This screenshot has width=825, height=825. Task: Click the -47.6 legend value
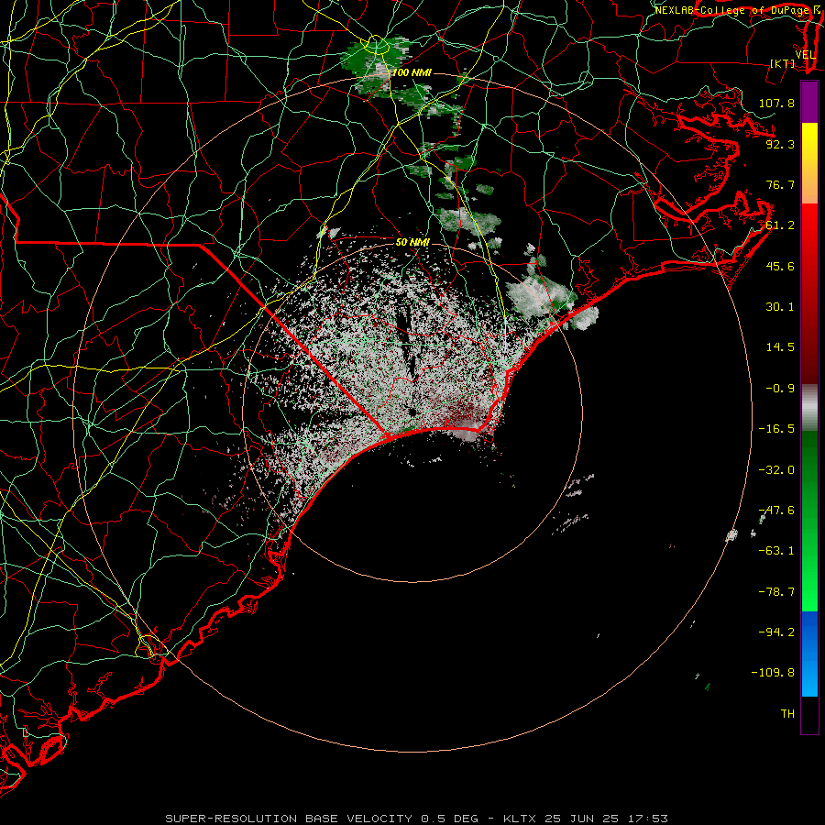(776, 511)
